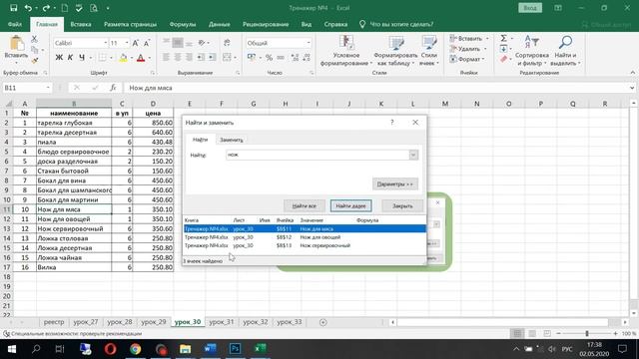Select result row Нож сервировочный
Screen dimensions: 639x359
coord(305,245)
